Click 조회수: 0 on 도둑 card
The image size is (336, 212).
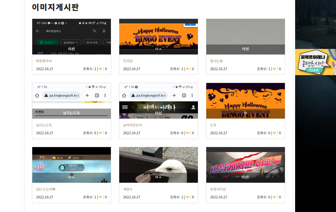point(264,133)
